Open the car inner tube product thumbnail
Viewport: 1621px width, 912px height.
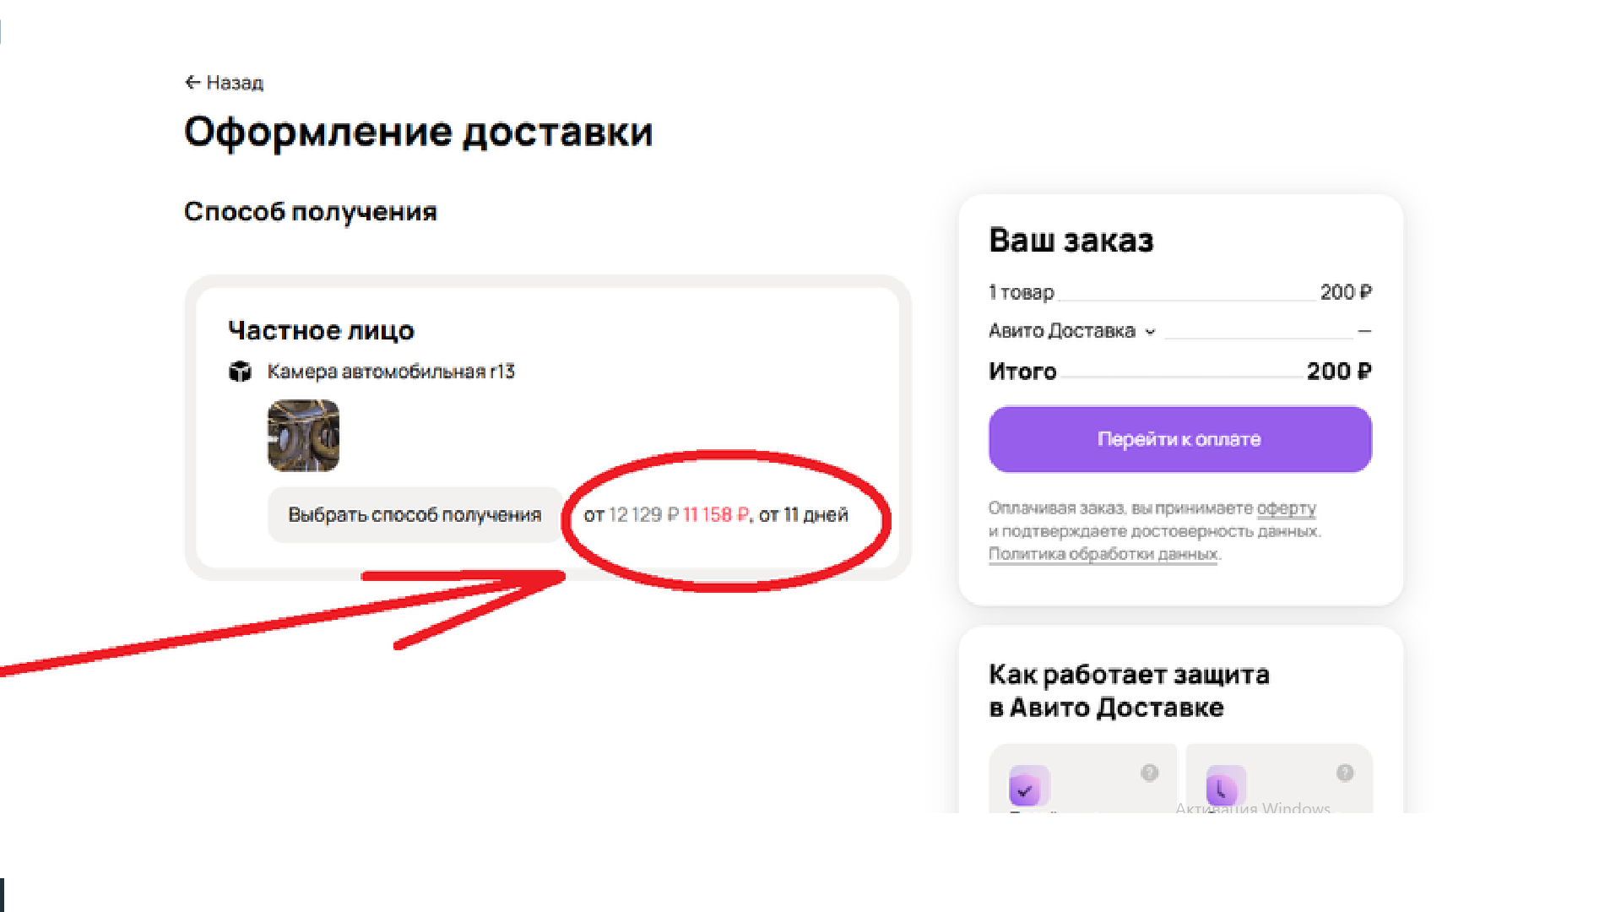pyautogui.click(x=303, y=436)
